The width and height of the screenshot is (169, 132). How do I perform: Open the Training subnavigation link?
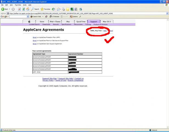click(88, 24)
